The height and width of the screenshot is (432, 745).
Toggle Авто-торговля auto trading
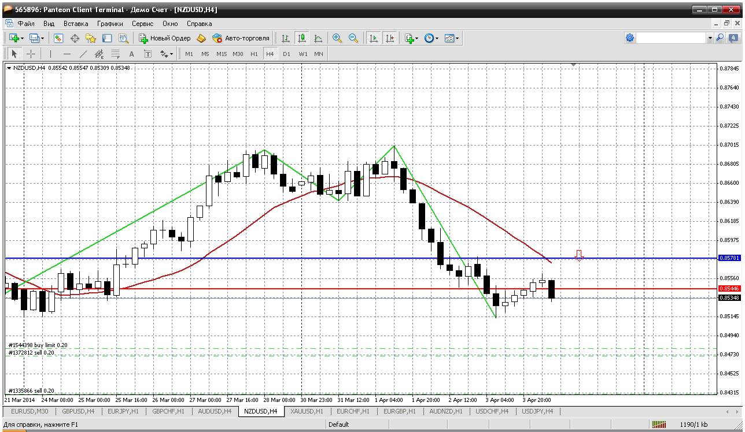[241, 38]
